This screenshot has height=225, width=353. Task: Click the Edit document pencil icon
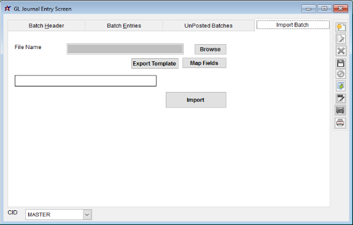(341, 39)
